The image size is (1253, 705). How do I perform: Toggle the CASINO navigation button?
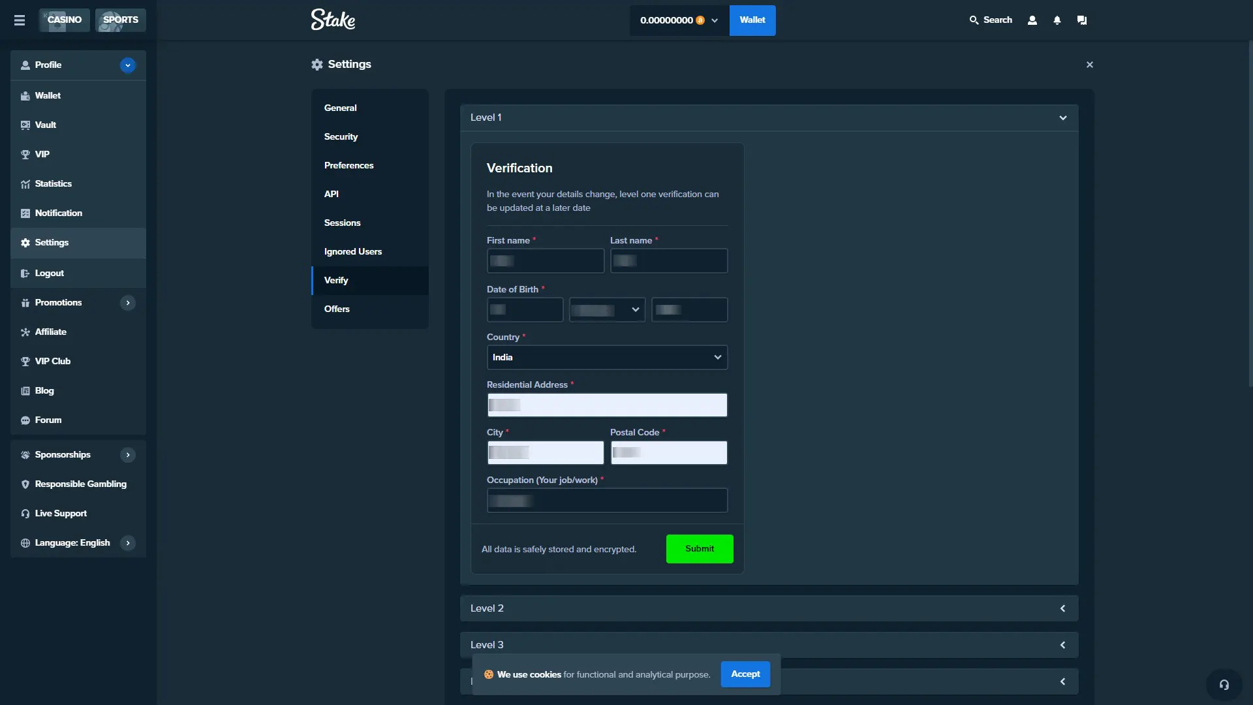[x=65, y=20]
